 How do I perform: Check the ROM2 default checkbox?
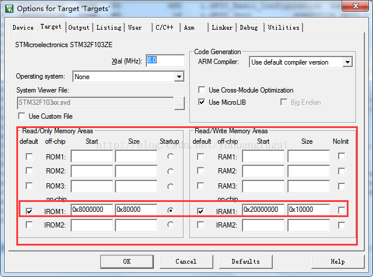coord(29,171)
